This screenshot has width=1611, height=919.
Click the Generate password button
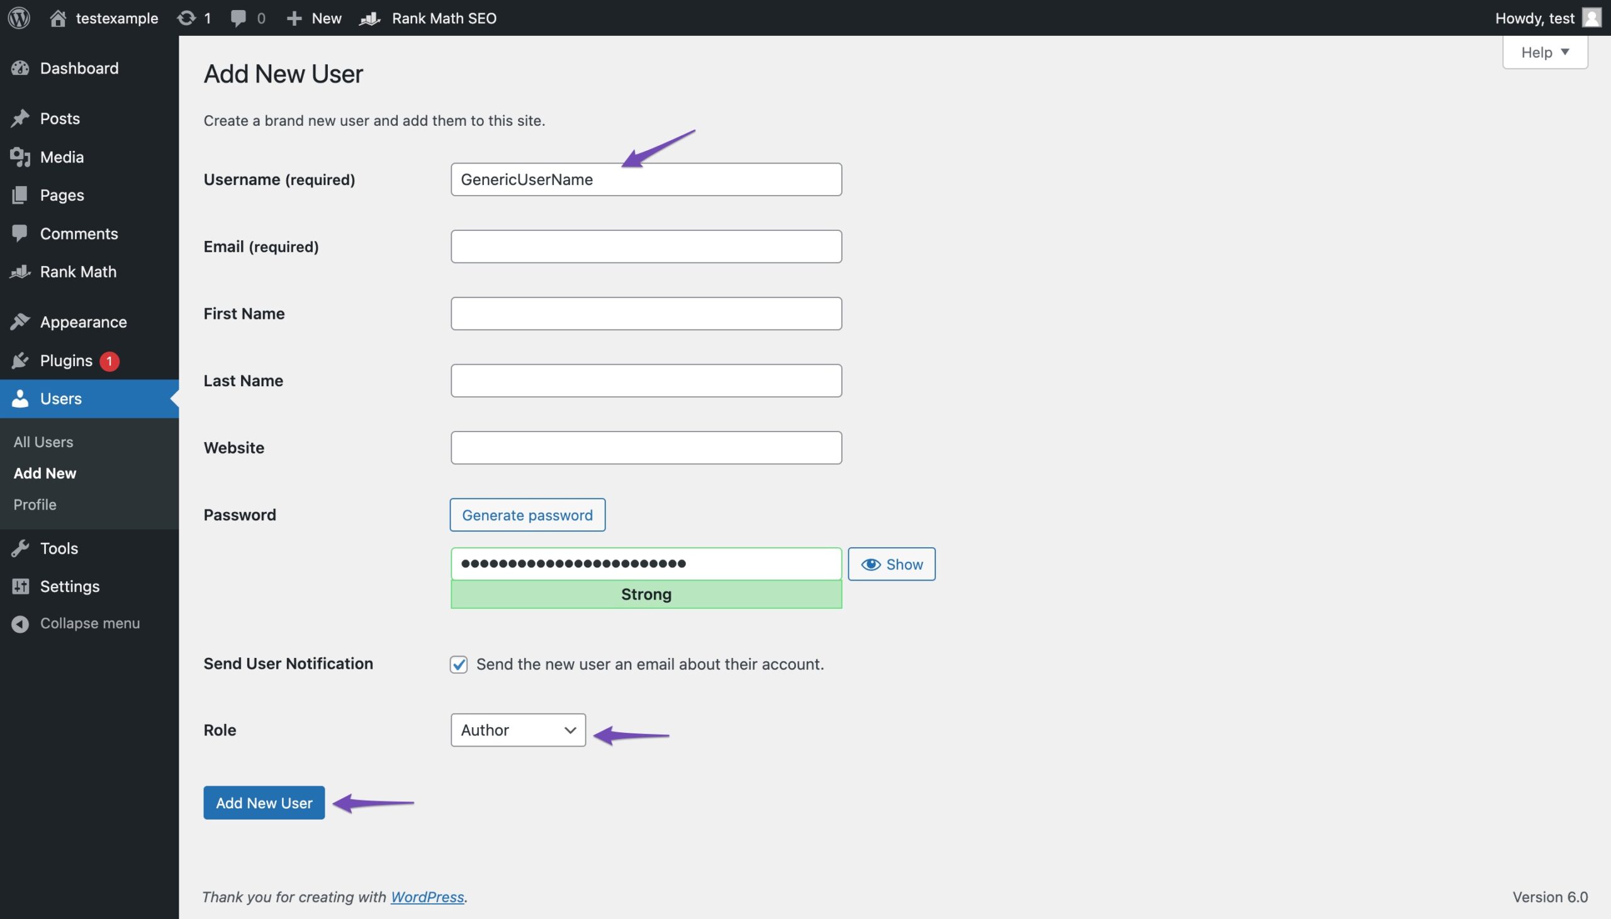point(528,515)
